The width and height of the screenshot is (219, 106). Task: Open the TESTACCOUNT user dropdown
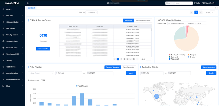(x=209, y=3)
